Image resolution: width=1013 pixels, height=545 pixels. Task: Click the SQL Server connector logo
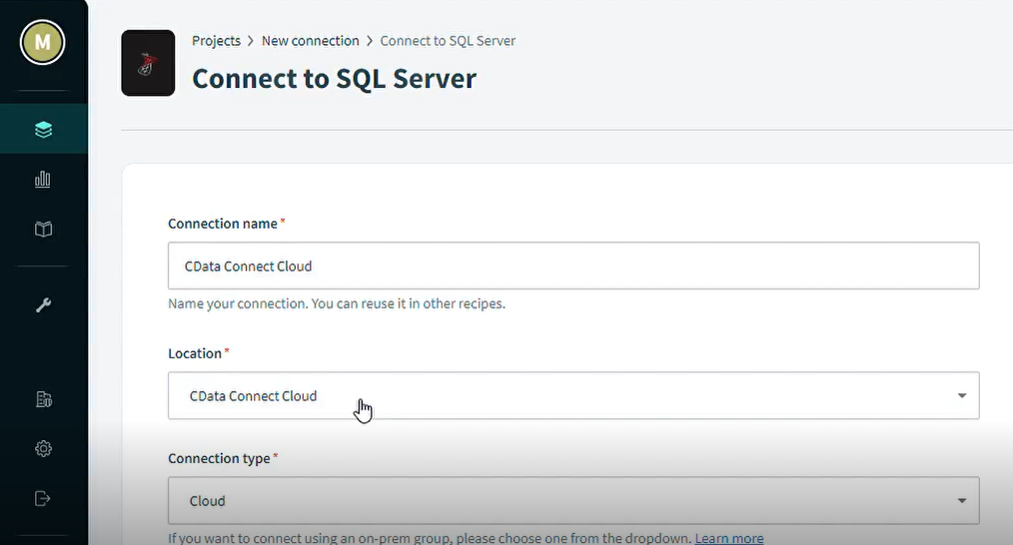[x=148, y=63]
